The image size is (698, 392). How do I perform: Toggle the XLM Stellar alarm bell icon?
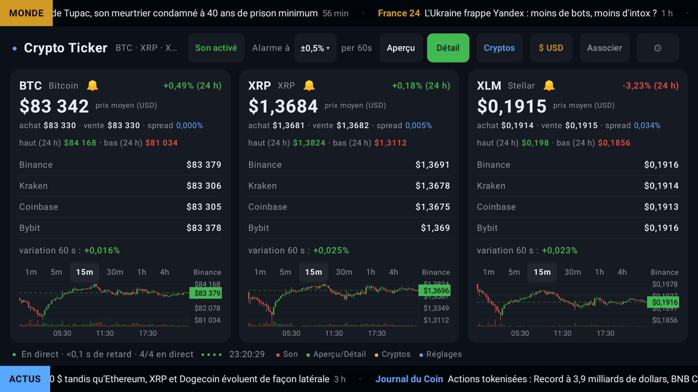coord(549,86)
